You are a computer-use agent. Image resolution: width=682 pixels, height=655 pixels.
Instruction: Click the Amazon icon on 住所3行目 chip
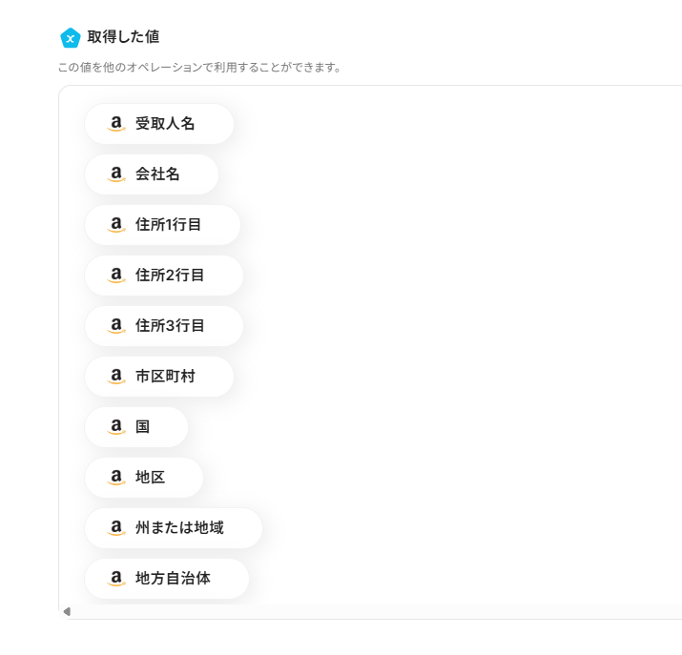click(116, 326)
